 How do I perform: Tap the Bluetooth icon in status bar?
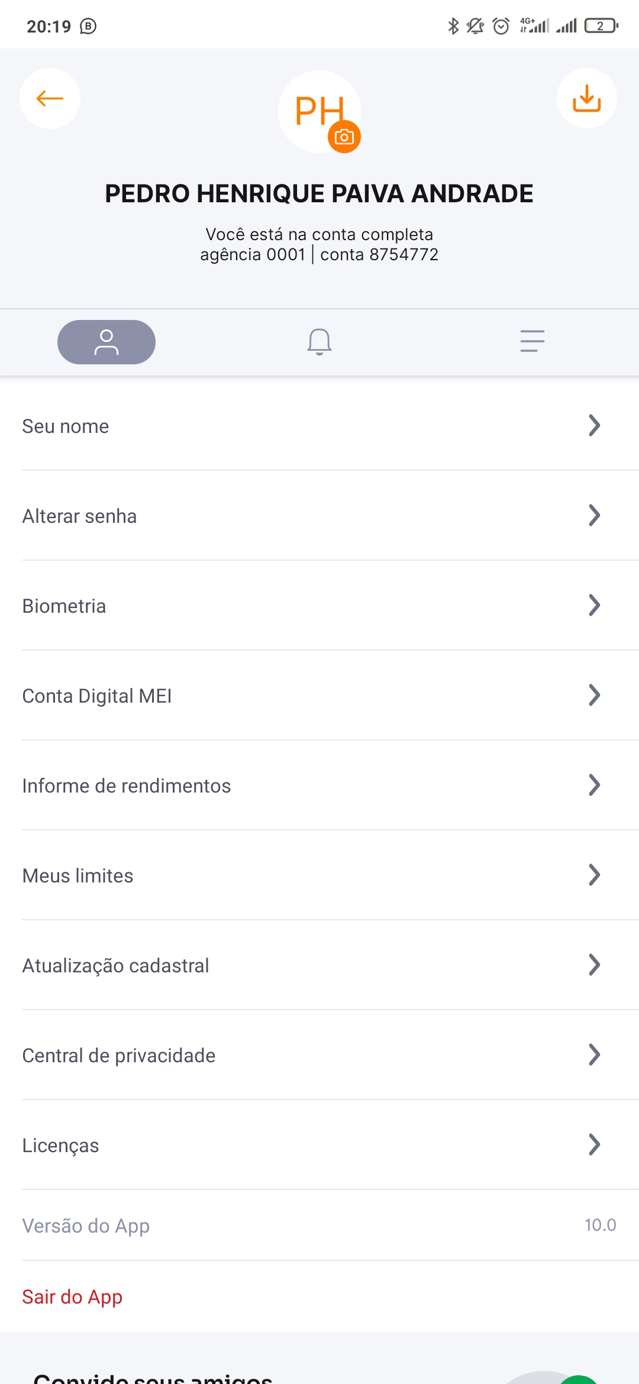coord(453,26)
